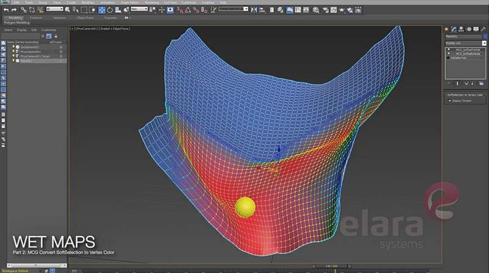489x273 pixels.
Task: Open the Utilities tab hammer icon
Action: click(482, 29)
